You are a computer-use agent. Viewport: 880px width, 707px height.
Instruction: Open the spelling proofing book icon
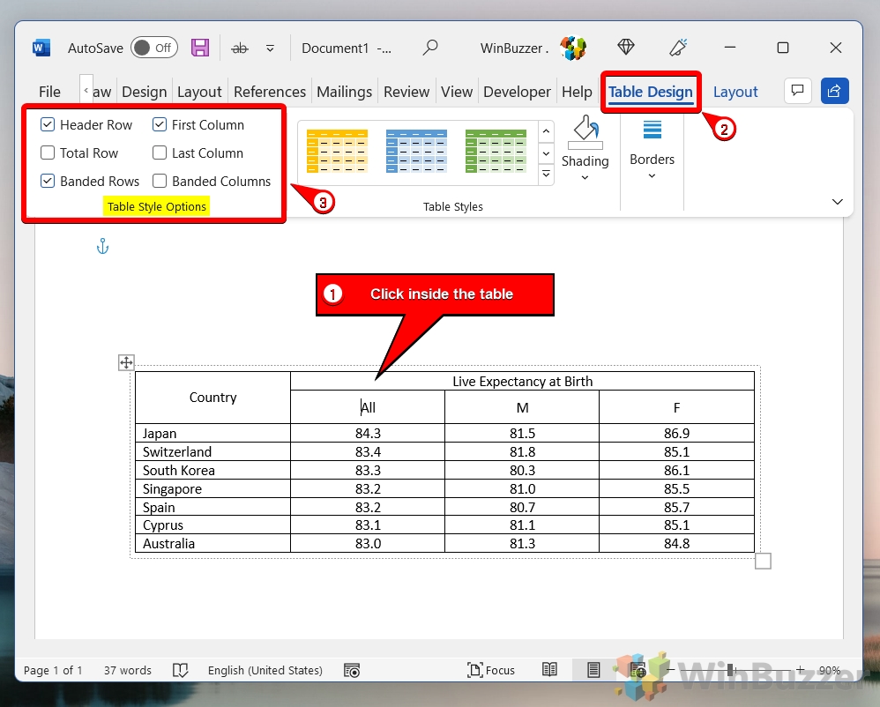tap(180, 670)
